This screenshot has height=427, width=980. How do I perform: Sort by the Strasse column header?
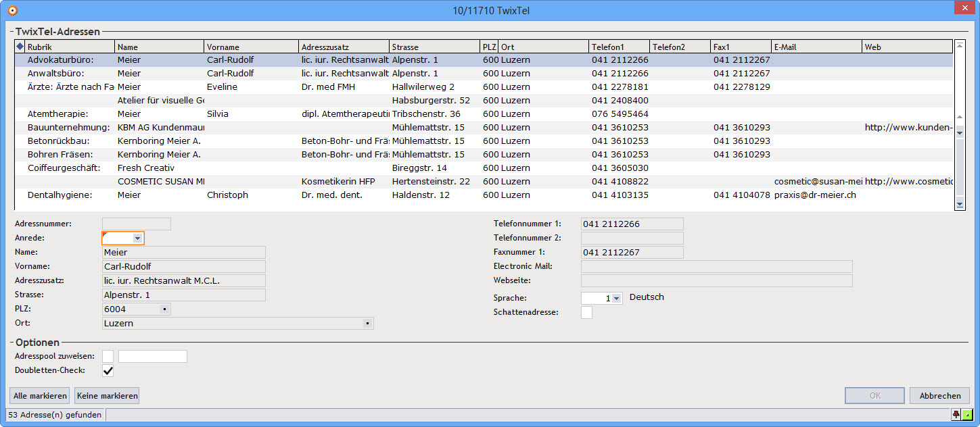tap(435, 47)
